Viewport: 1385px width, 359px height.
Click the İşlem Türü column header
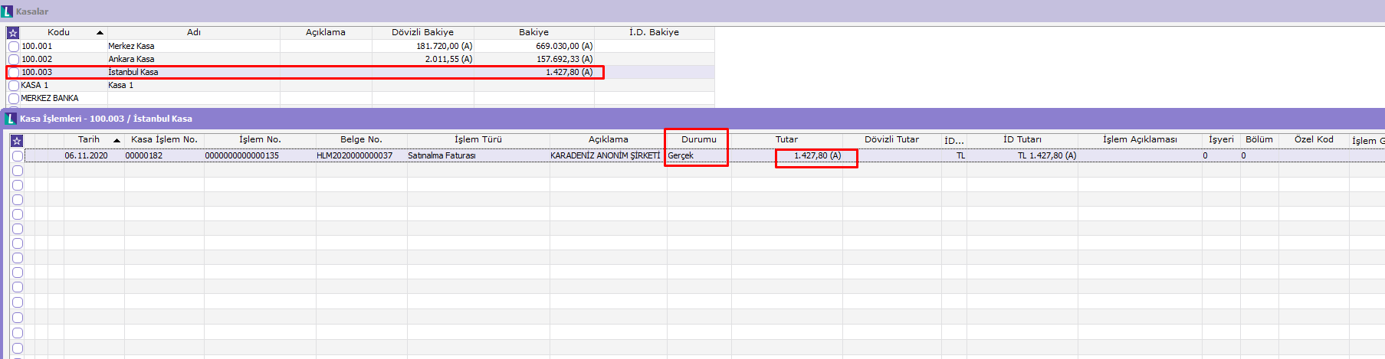click(x=478, y=139)
